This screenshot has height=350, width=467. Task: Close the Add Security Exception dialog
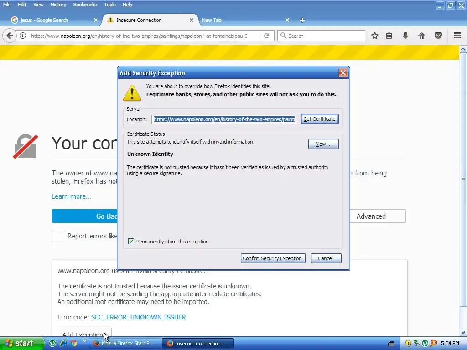click(x=343, y=73)
